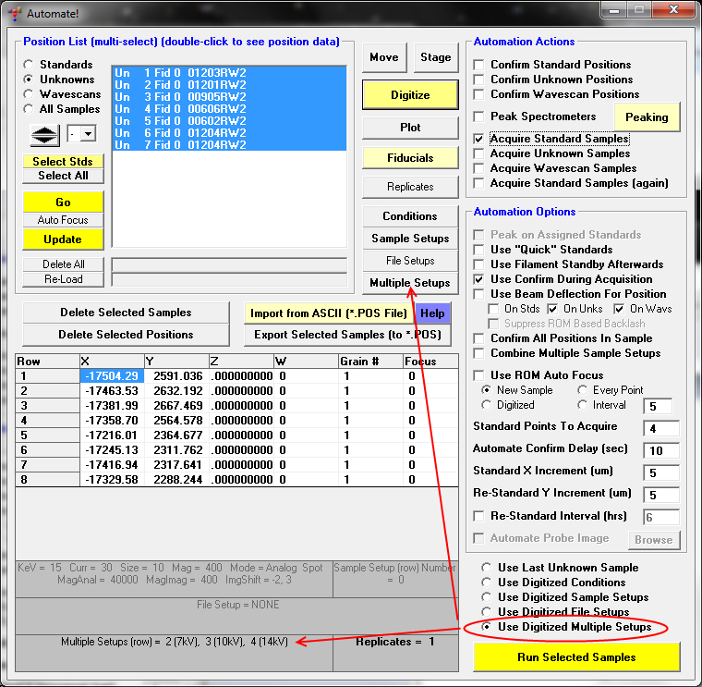Click the Fiducials button
The height and width of the screenshot is (687, 702).
tap(410, 158)
